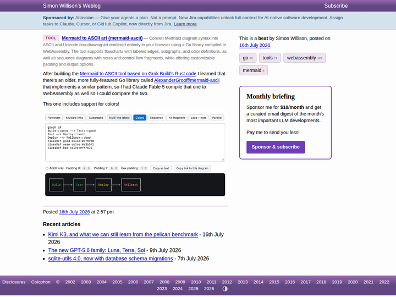The height and width of the screenshot is (297, 396).
Task: Open Mermaid to ASCII art title link
Action: (102, 38)
